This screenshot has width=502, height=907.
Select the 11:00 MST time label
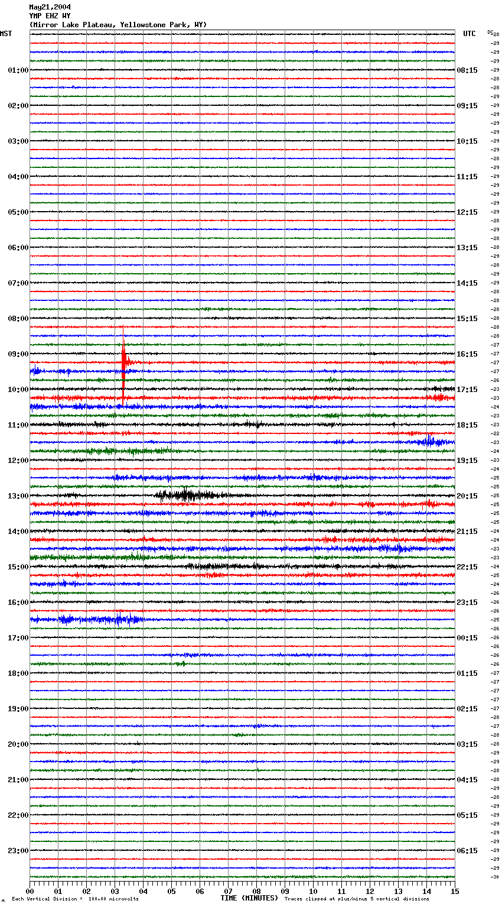tap(18, 425)
